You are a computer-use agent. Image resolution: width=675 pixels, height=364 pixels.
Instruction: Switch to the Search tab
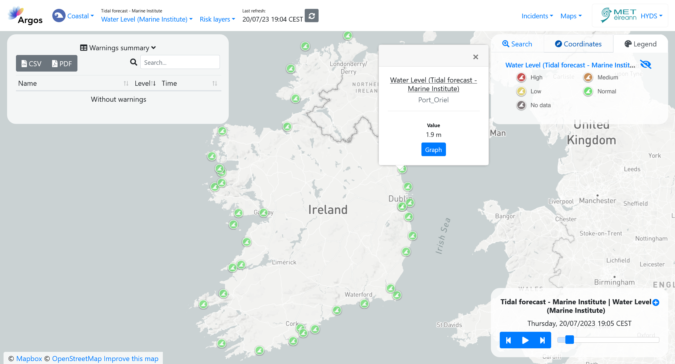pyautogui.click(x=517, y=44)
